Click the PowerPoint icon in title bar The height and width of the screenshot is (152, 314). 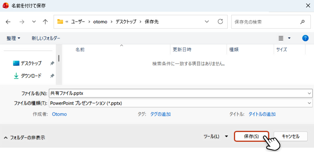coord(5,5)
